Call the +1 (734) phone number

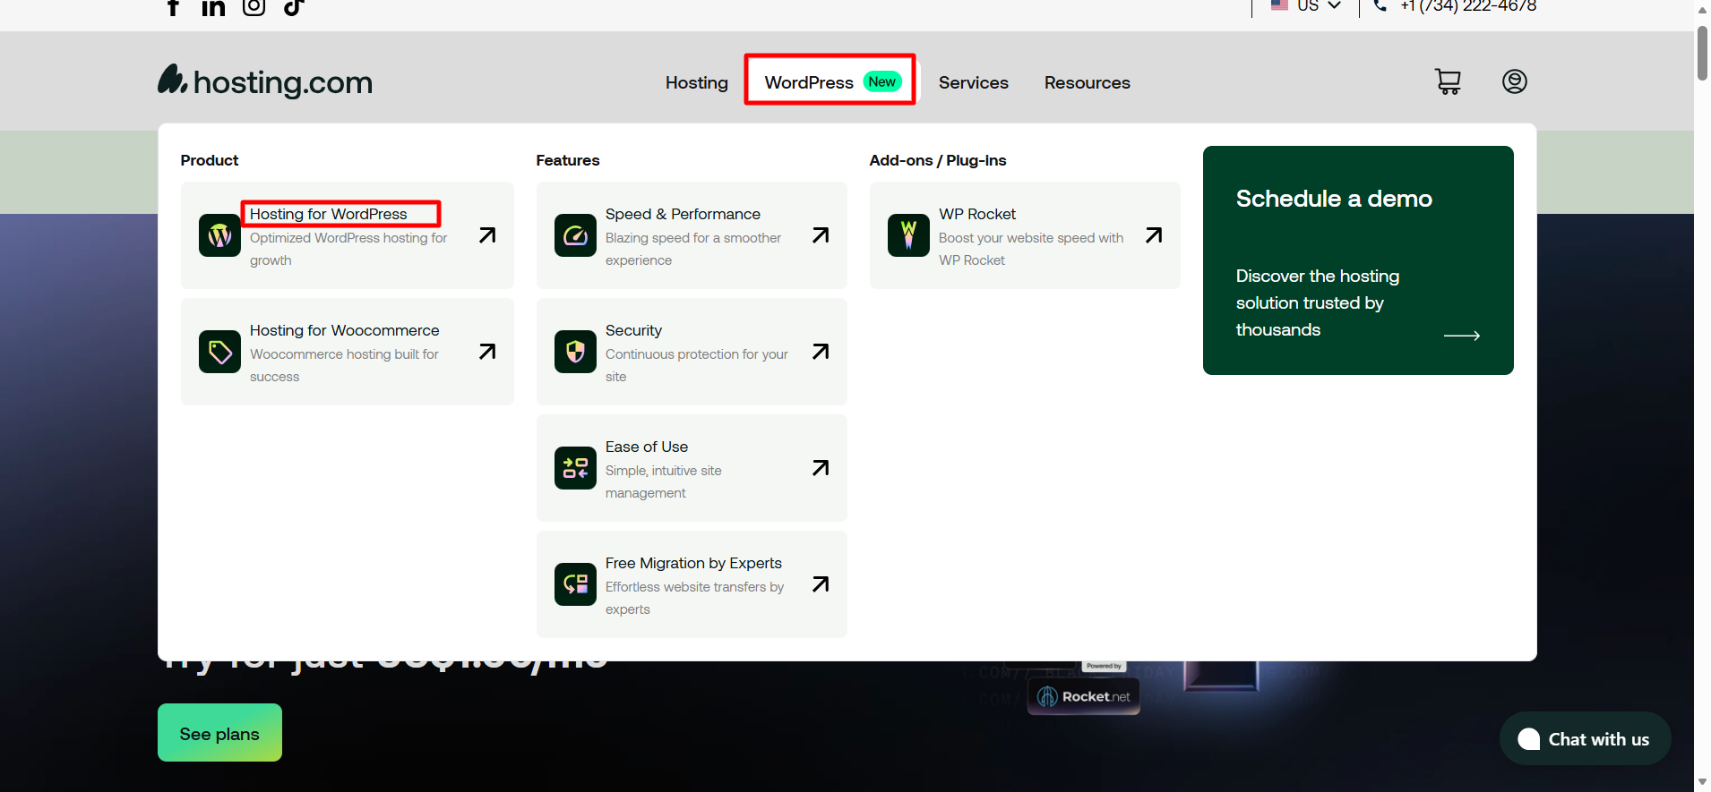[x=1468, y=5]
